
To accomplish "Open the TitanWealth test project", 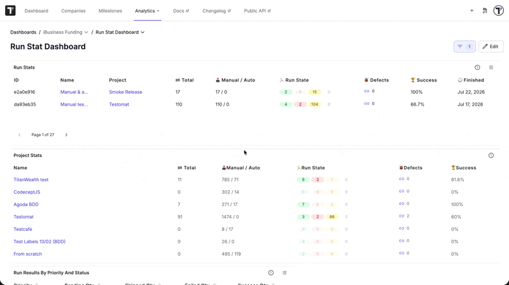I will (x=31, y=179).
